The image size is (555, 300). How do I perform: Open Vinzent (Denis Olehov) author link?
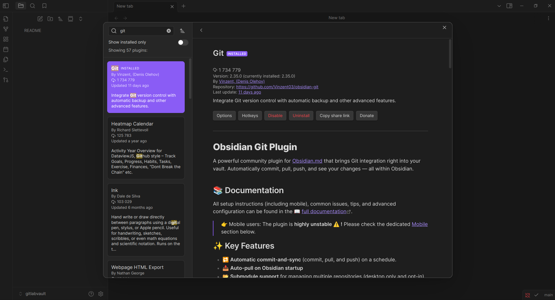click(x=242, y=81)
